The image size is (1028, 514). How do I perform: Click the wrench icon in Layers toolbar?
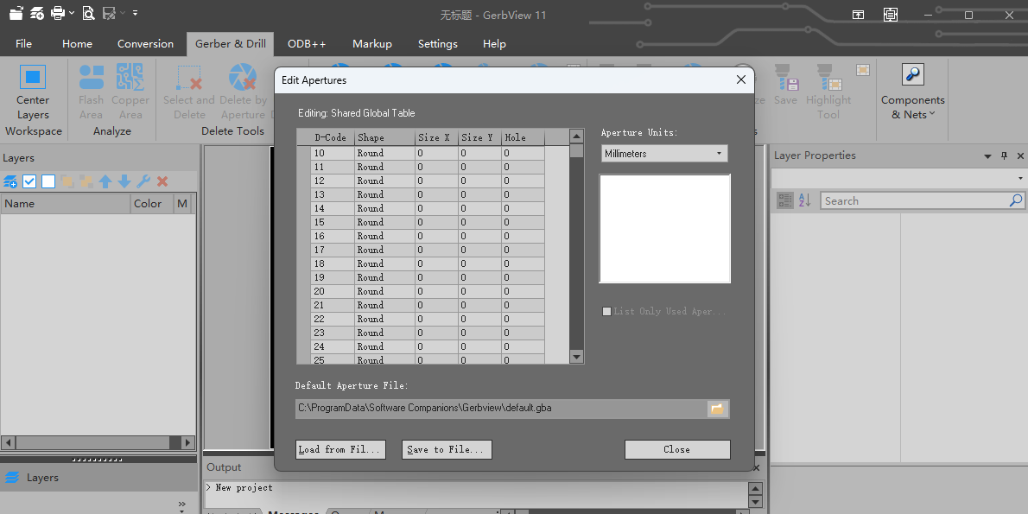[143, 181]
